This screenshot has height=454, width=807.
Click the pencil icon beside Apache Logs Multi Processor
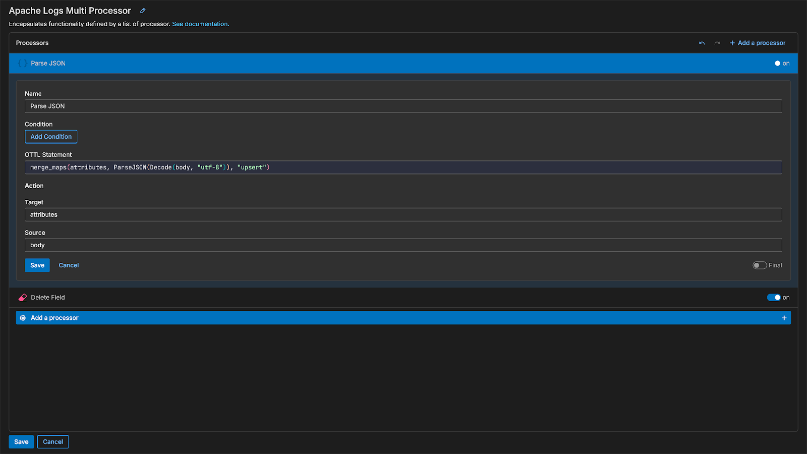(x=143, y=11)
